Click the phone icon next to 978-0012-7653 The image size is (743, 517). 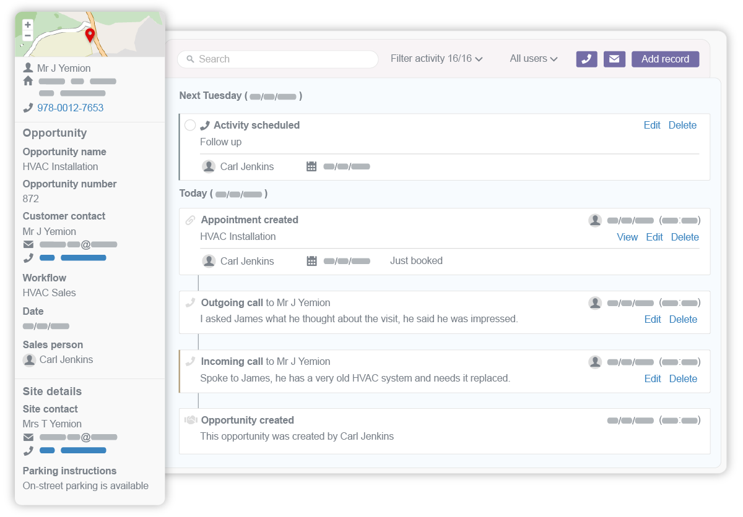[x=28, y=107]
